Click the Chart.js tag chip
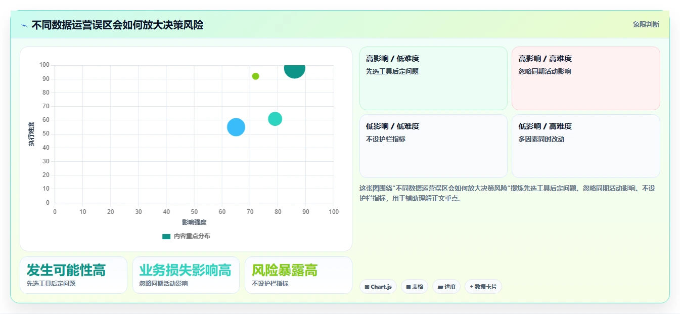The height and width of the screenshot is (314, 680). click(378, 287)
